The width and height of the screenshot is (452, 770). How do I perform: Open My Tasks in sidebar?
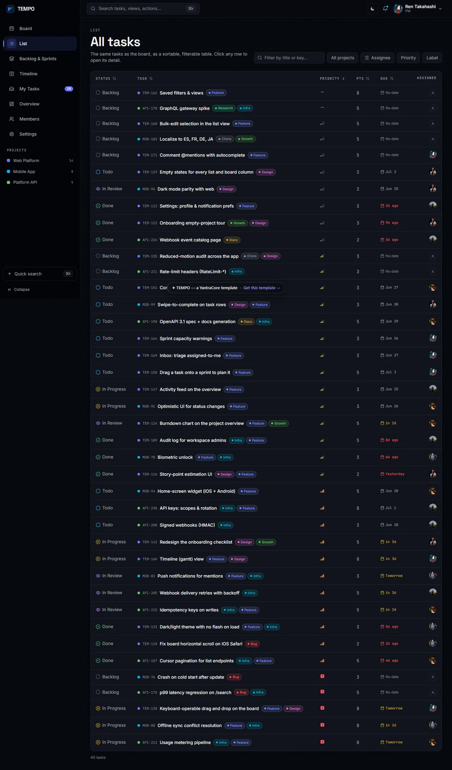[x=40, y=89]
